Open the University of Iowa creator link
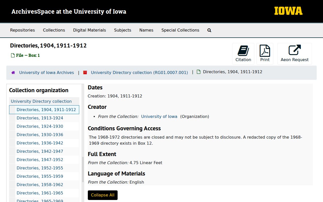 (x=159, y=116)
